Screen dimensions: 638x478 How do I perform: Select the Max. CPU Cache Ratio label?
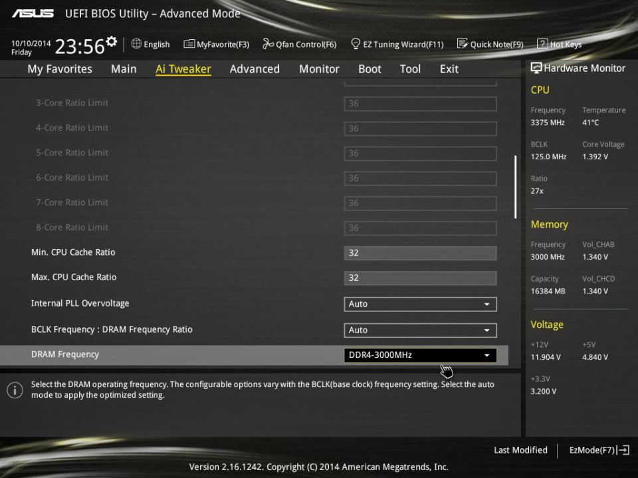coord(74,278)
